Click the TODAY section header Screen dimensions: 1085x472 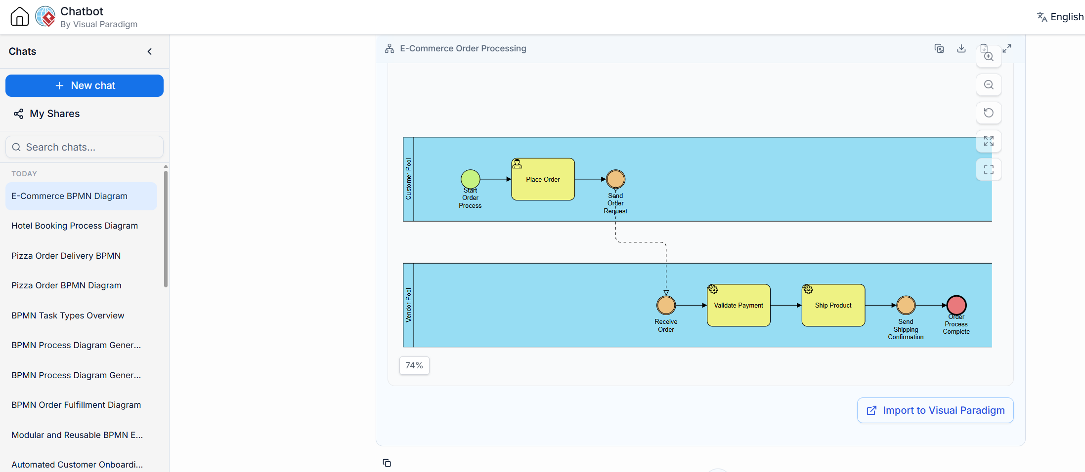point(24,174)
